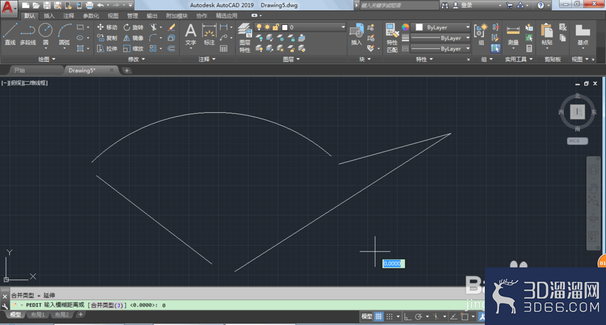Viewport: 606px width, 325px height.
Task: Choose the 移动 (Move) modify tool
Action: click(x=107, y=27)
